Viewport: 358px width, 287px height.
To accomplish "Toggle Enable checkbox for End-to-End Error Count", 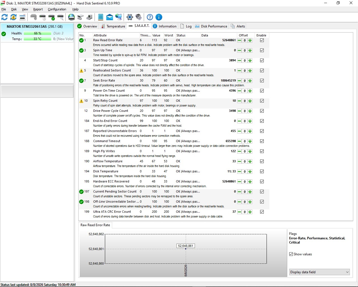I will [262, 121].
